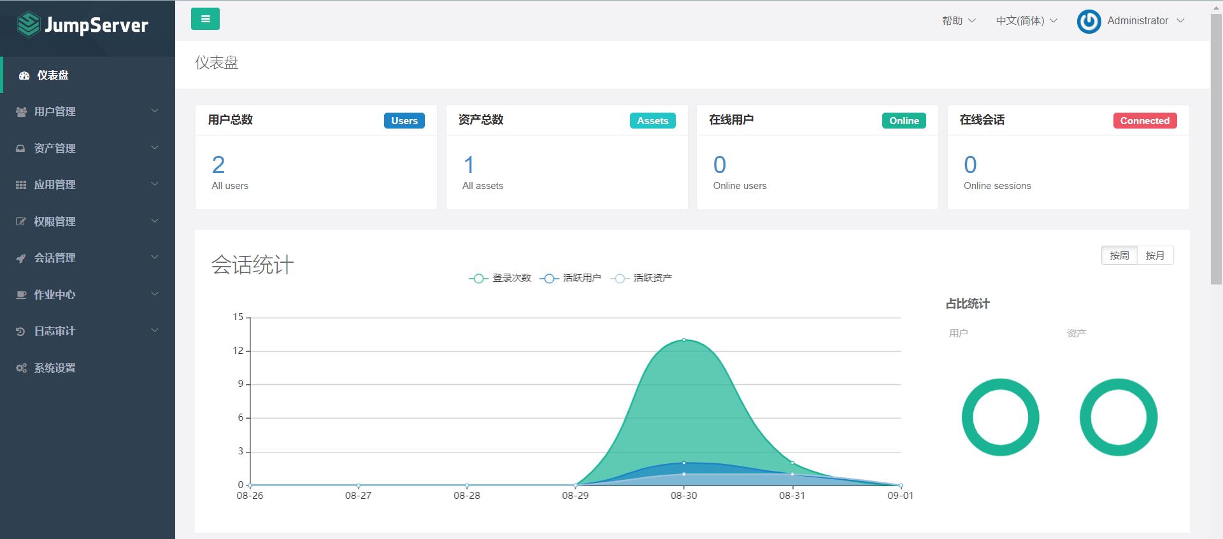
Task: Expand 应用管理 chevron arrow
Action: pos(155,184)
